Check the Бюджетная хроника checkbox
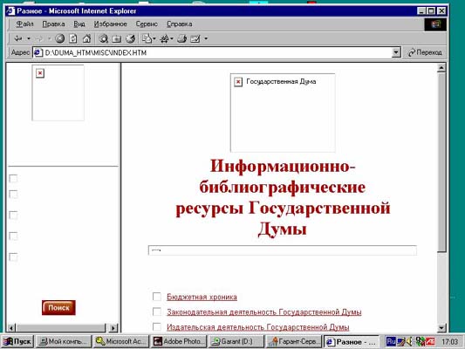The width and height of the screenshot is (465, 349). click(x=157, y=297)
